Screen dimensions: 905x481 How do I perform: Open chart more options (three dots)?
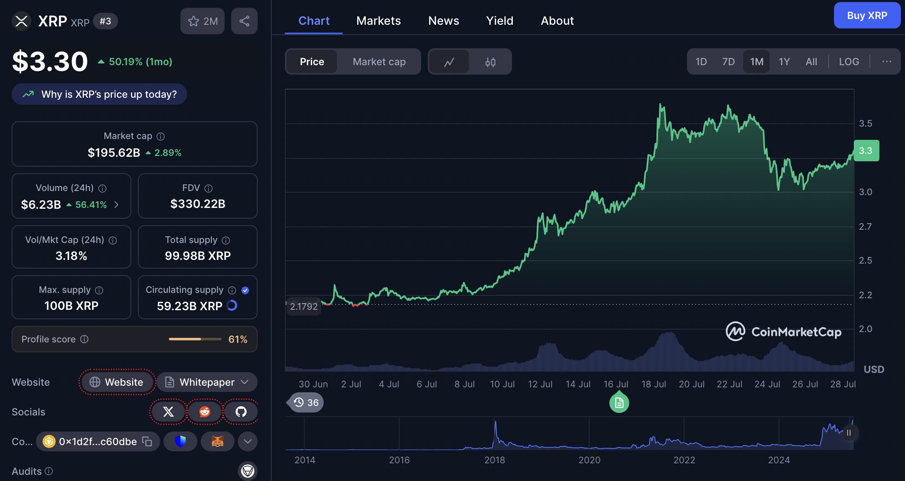[x=886, y=61]
